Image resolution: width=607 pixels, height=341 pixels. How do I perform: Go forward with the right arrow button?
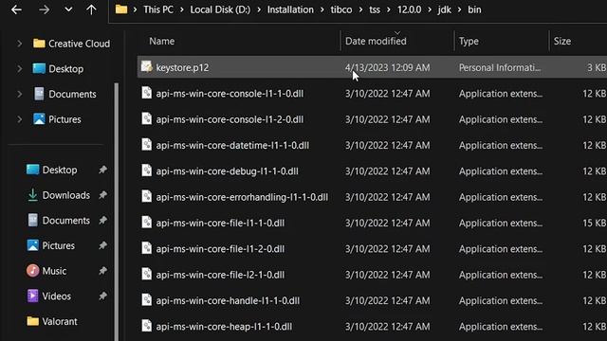coord(44,9)
